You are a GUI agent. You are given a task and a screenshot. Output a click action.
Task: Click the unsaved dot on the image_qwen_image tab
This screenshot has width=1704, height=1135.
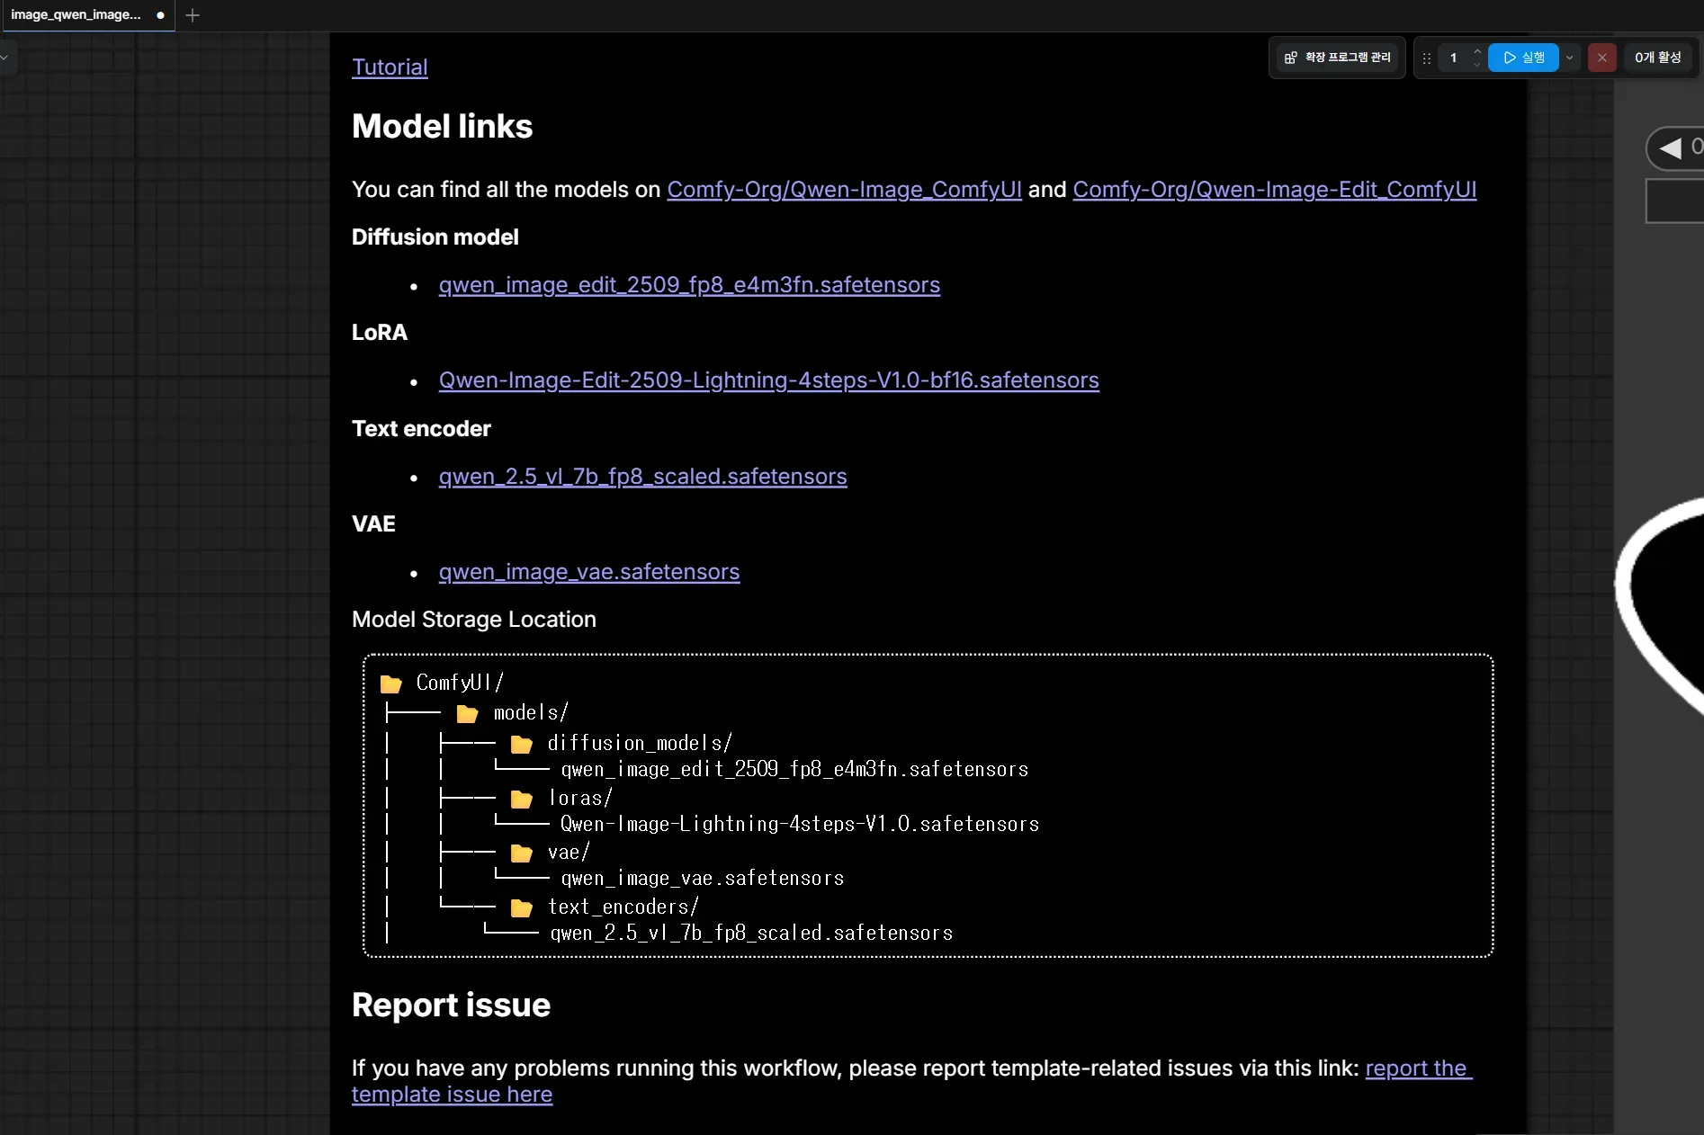coord(160,15)
